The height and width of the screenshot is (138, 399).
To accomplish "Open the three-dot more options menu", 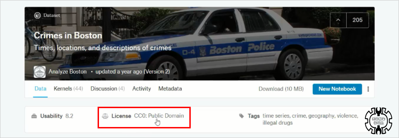I will tap(368, 89).
